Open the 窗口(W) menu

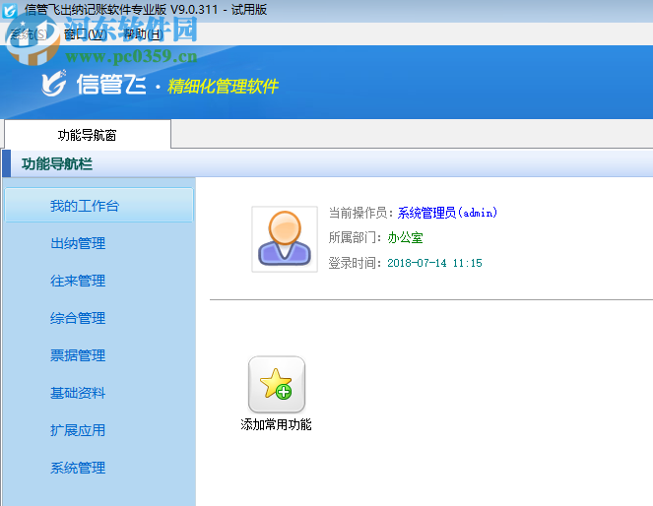click(x=85, y=34)
